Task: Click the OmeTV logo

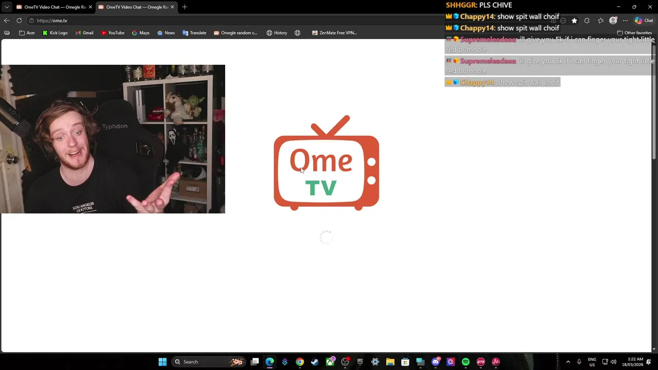Action: click(x=326, y=163)
